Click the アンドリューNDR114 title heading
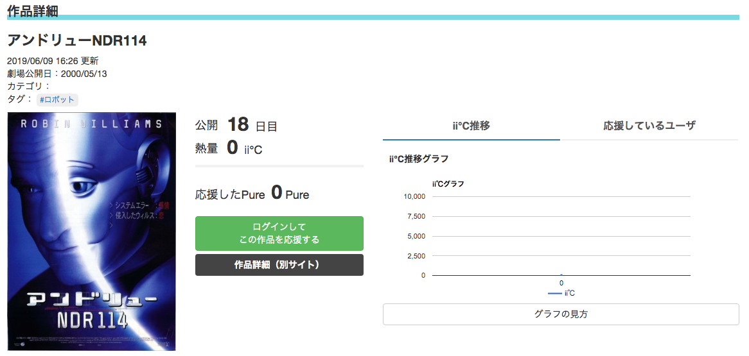The height and width of the screenshot is (356, 749). [77, 41]
